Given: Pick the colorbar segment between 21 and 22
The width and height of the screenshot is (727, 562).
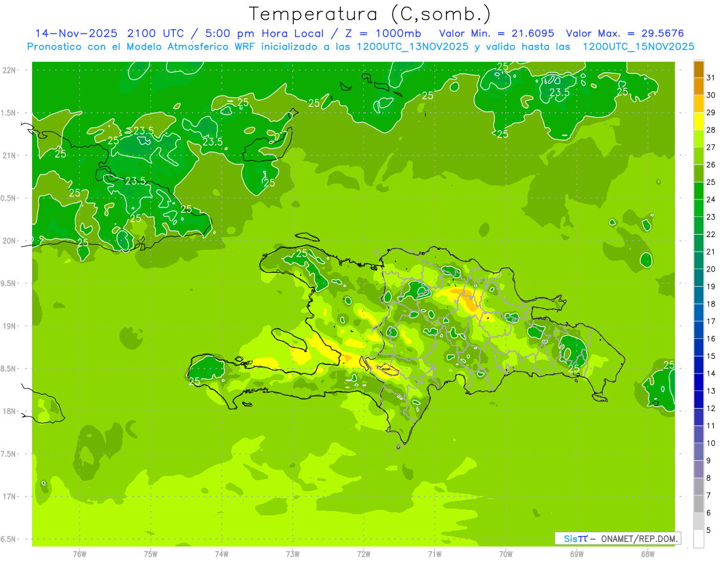Looking at the screenshot, I should tap(699, 243).
